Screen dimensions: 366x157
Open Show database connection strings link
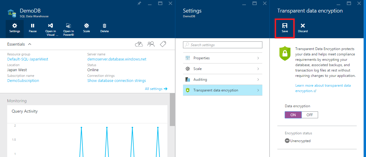[x=117, y=81]
